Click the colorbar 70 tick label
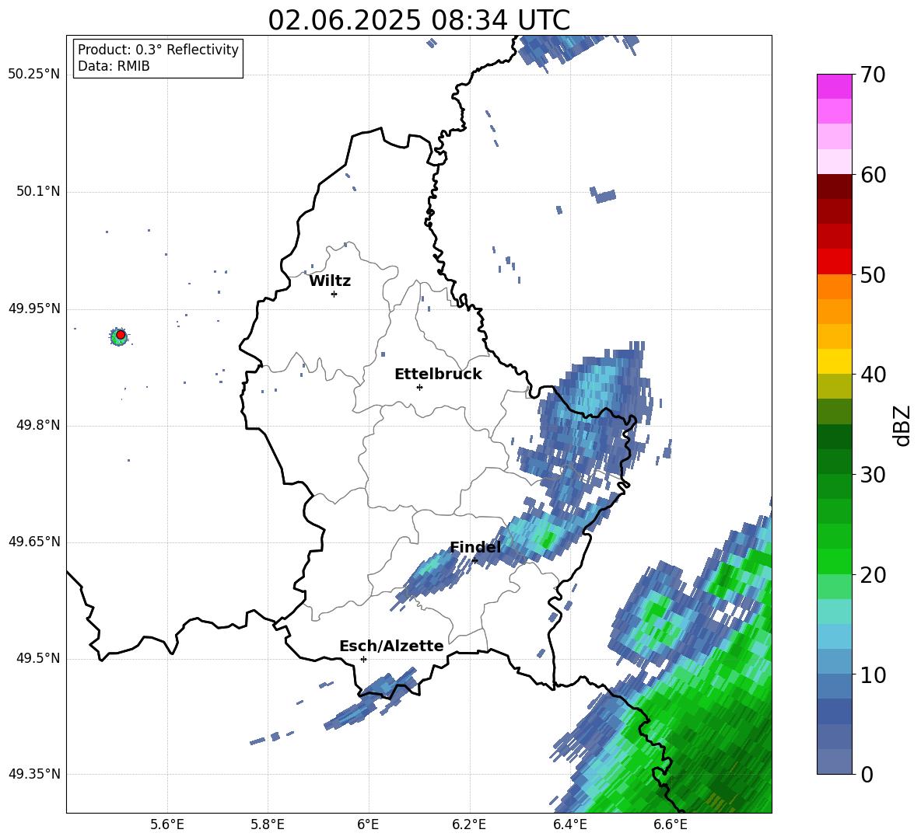This screenshot has width=921, height=840. point(874,75)
